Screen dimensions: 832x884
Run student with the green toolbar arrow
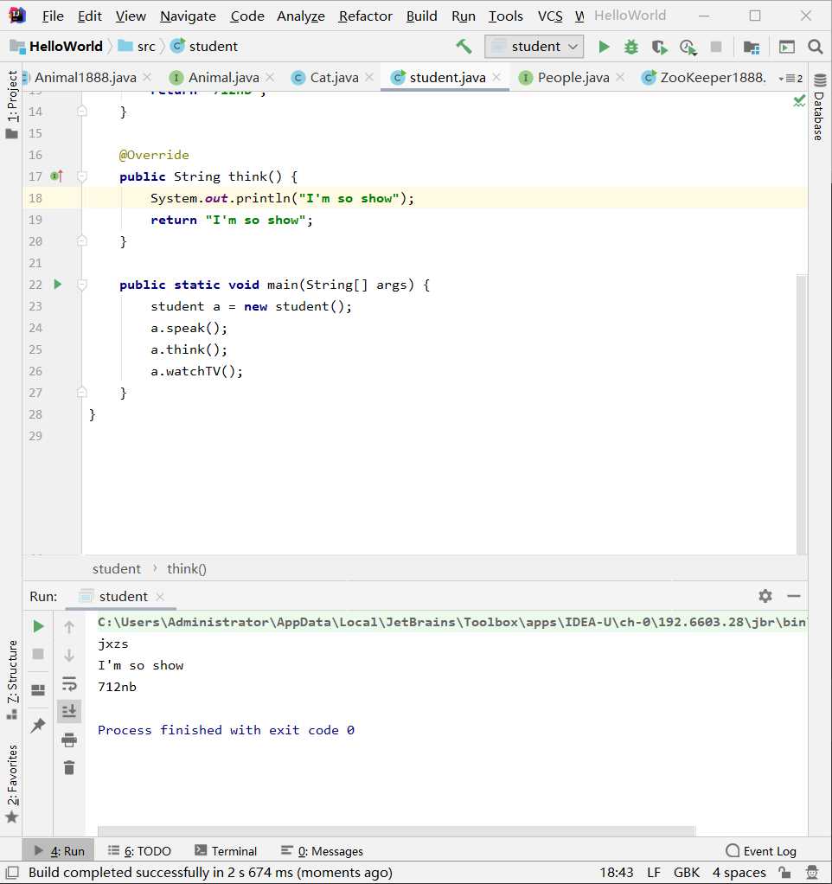[604, 46]
